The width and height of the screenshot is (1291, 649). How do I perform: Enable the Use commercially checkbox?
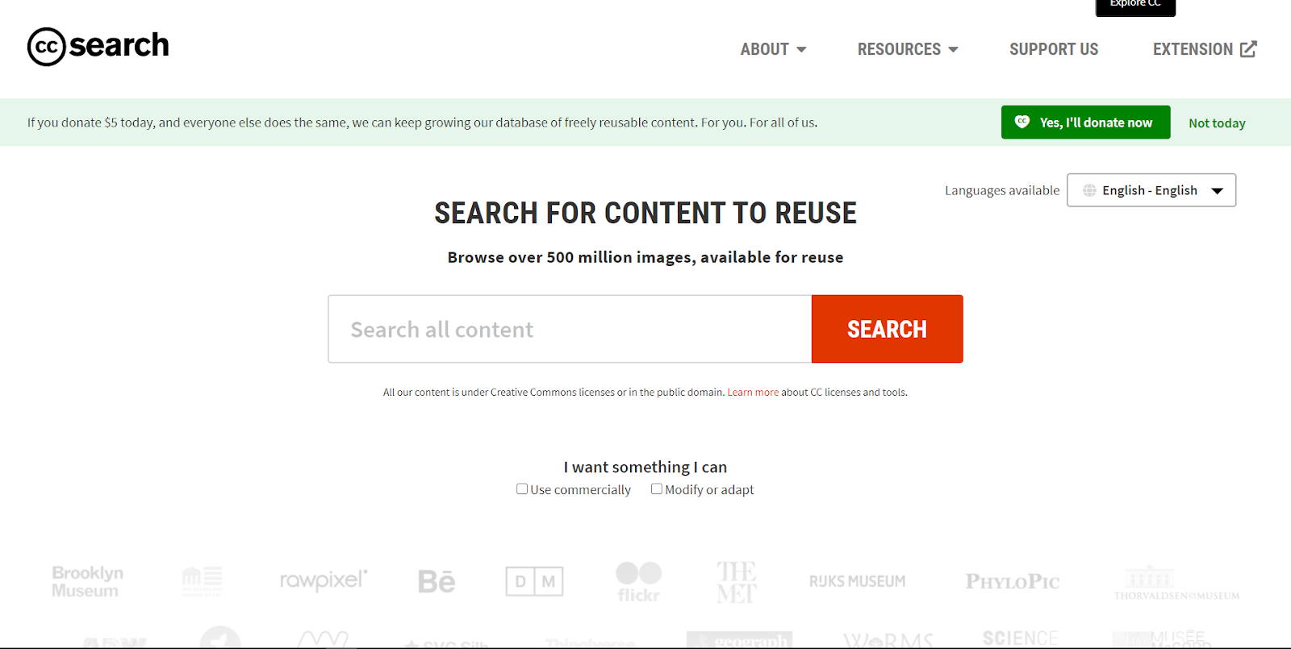pyautogui.click(x=522, y=489)
